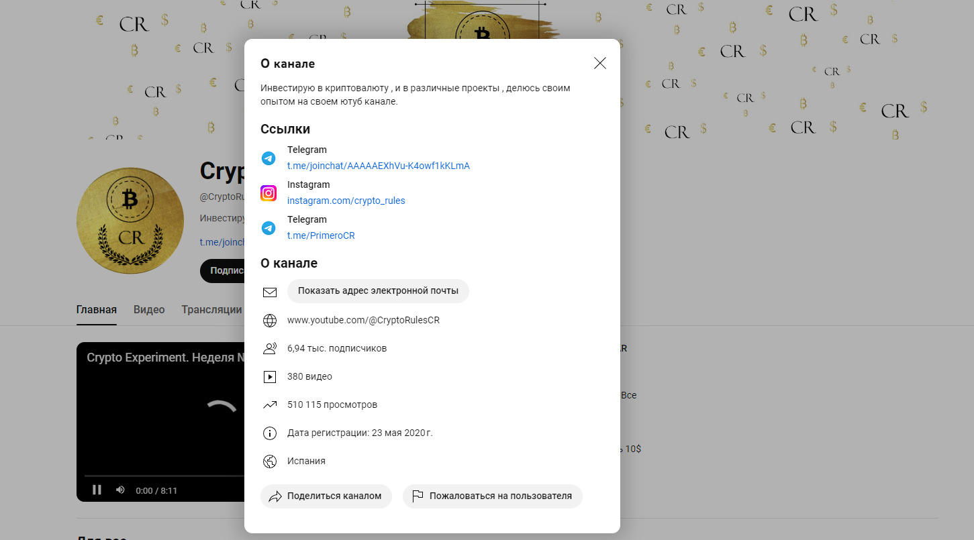The image size is (974, 540).
Task: Click the Instagram logo icon
Action: point(269,193)
